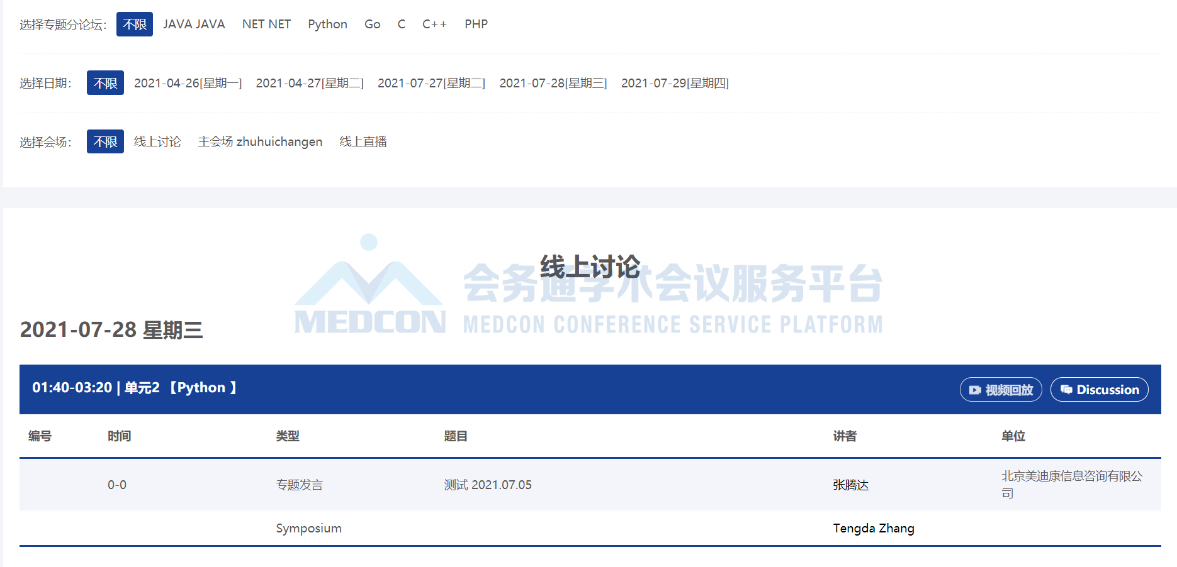This screenshot has height=567, width=1177.
Task: Click session header 01:40-03:20 | 单元2 【Python】
Action: [135, 388]
